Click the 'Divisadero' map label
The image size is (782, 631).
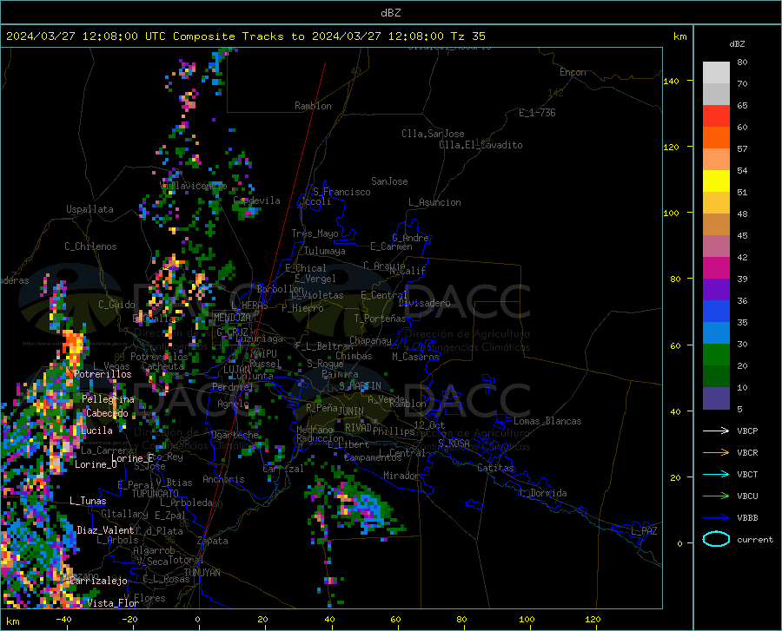coord(424,303)
